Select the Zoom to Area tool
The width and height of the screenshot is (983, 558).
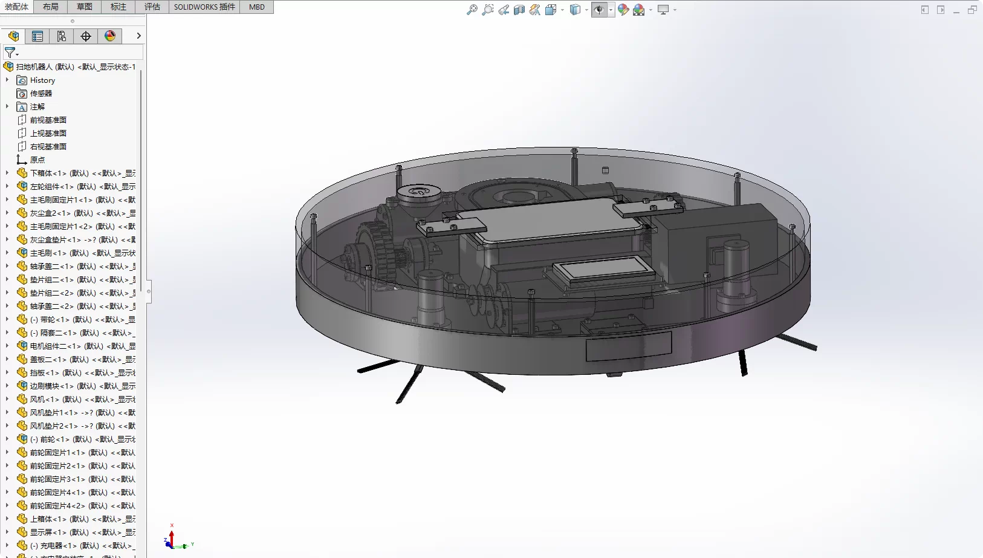pyautogui.click(x=488, y=10)
